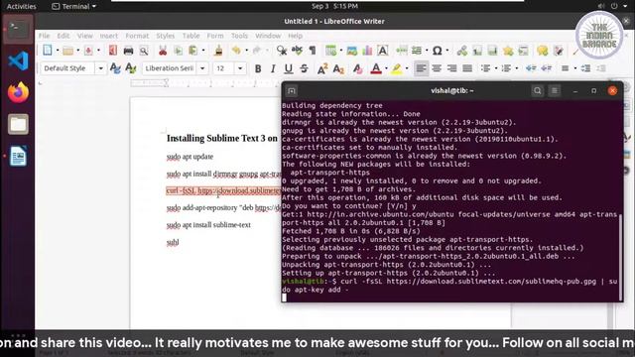Expand the Open file dropdown arrow
Viewport: 635px width, 357px height.
[77, 51]
